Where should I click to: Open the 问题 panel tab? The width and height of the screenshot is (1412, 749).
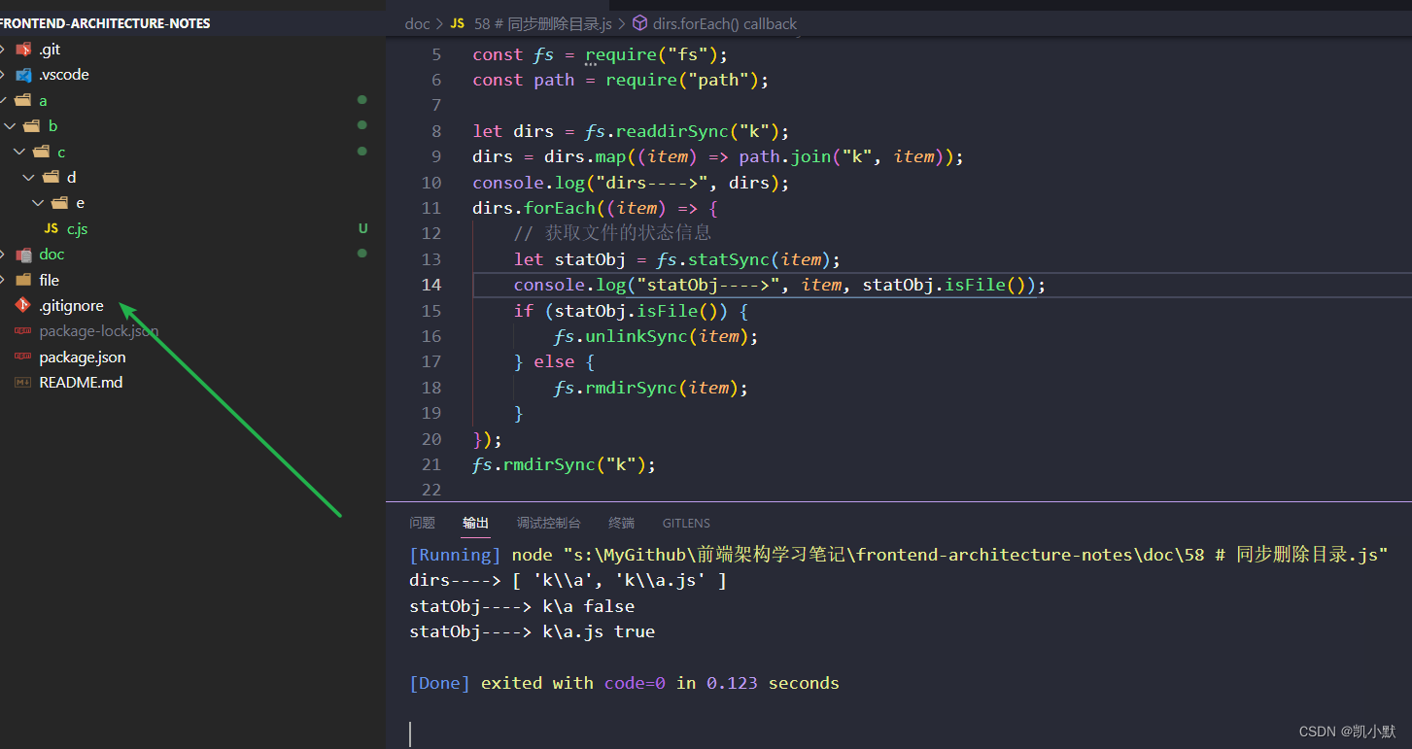point(423,523)
